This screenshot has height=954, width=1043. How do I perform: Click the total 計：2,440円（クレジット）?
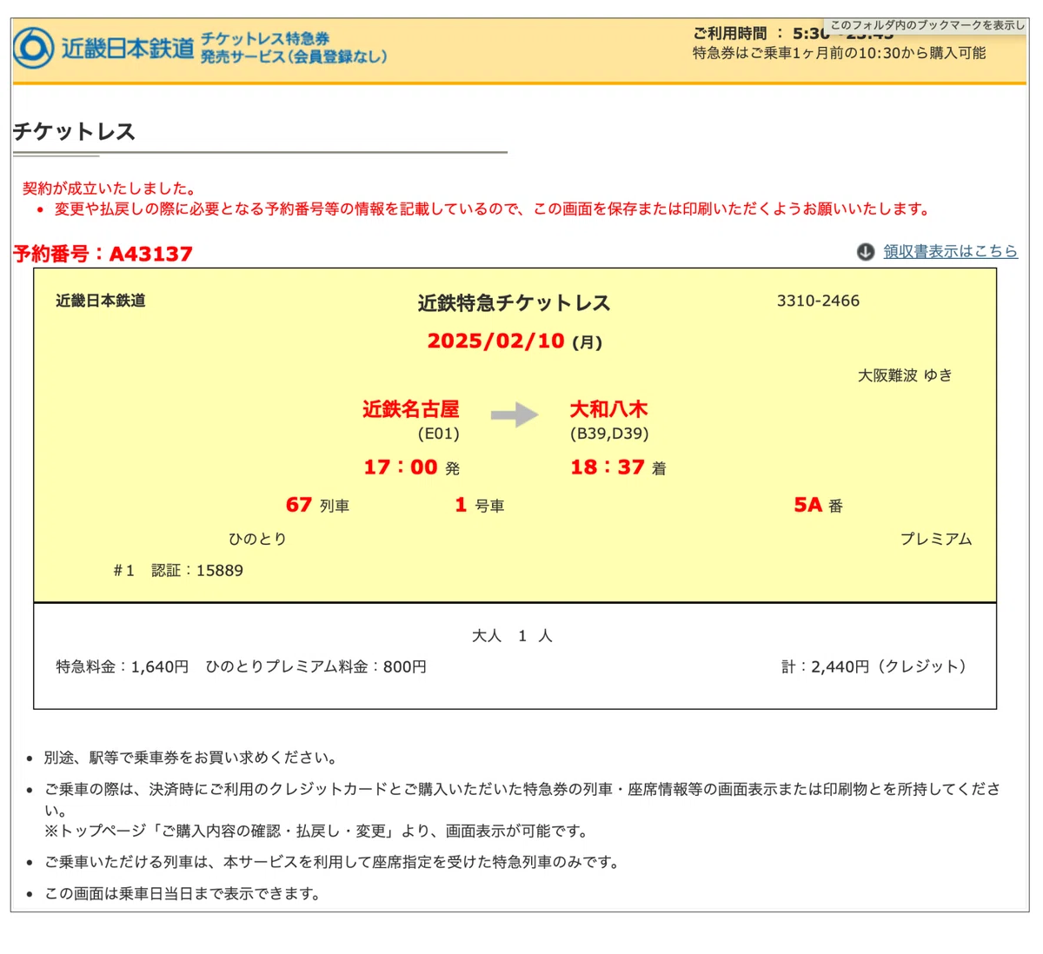[x=874, y=666]
